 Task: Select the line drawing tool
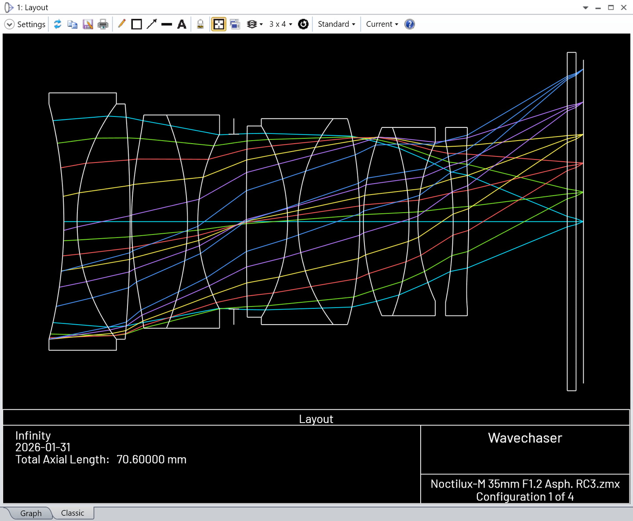click(167, 24)
